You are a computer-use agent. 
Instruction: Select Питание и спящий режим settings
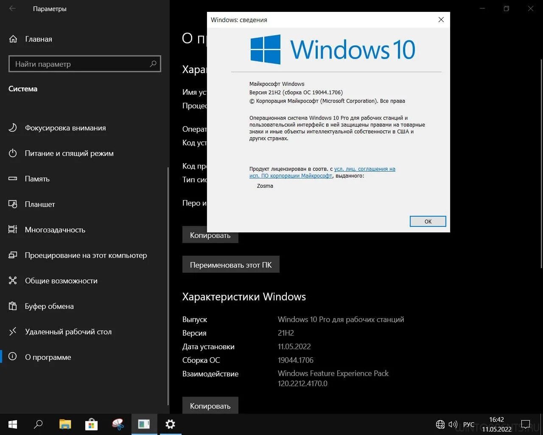pyautogui.click(x=12, y=153)
